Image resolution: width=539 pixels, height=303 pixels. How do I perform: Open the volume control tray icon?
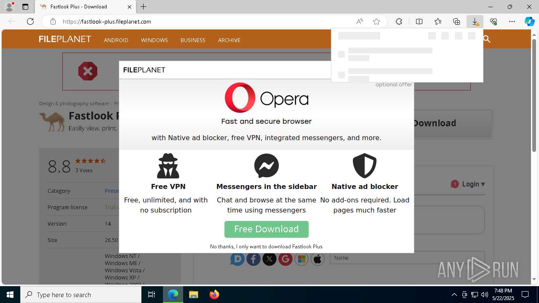pos(484,295)
